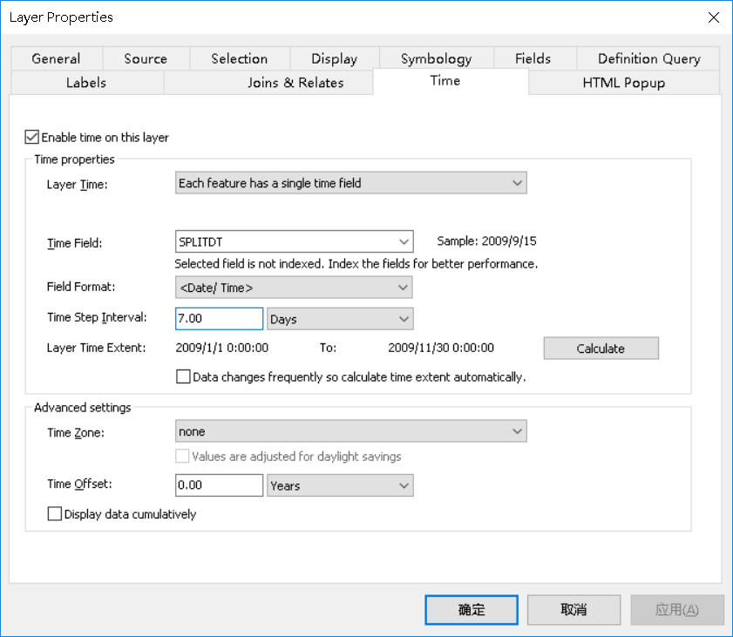Open the Fields tab
The height and width of the screenshot is (637, 733).
pyautogui.click(x=533, y=58)
